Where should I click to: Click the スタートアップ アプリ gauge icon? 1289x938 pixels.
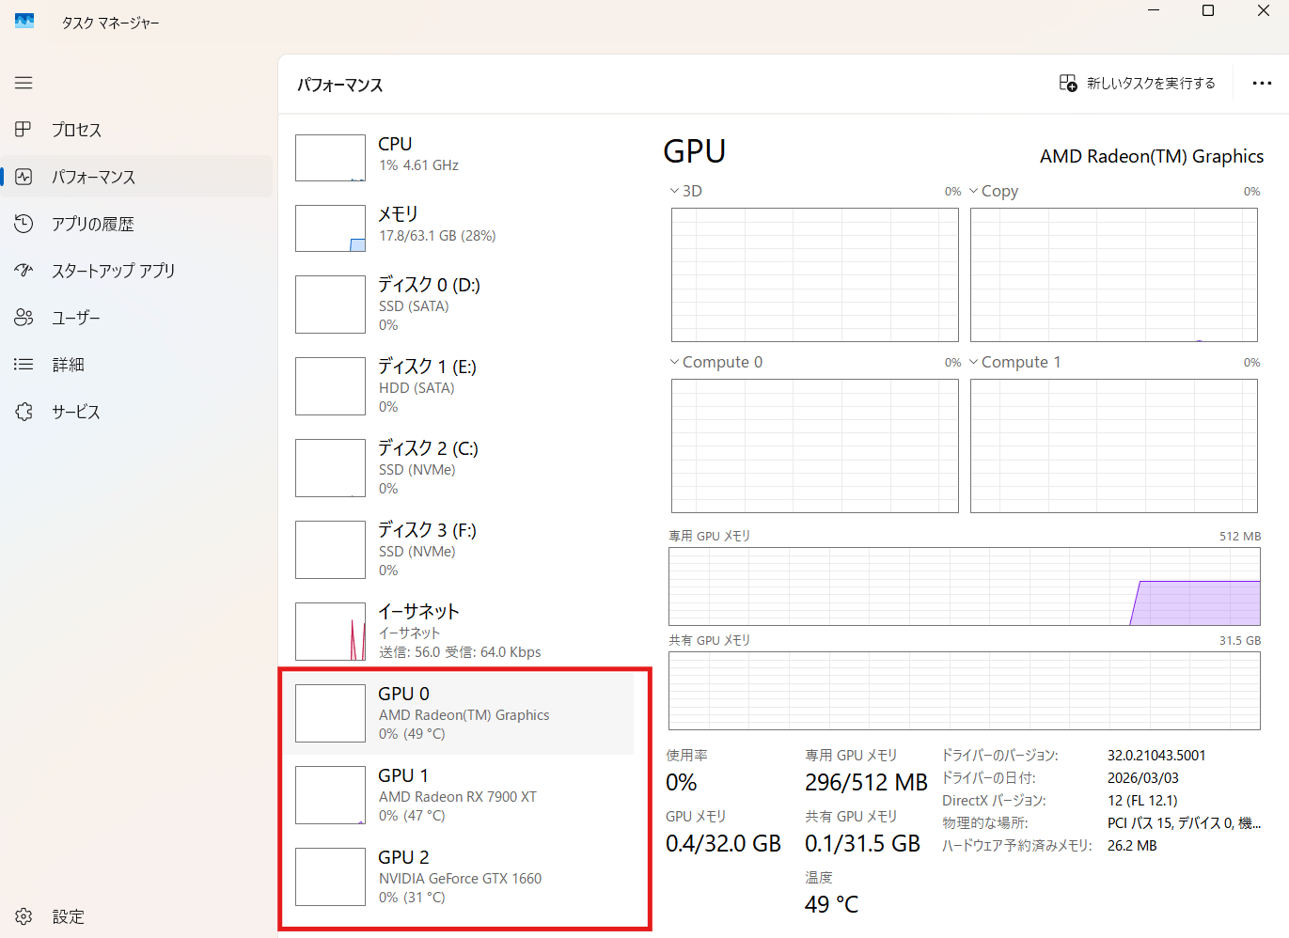tap(24, 271)
